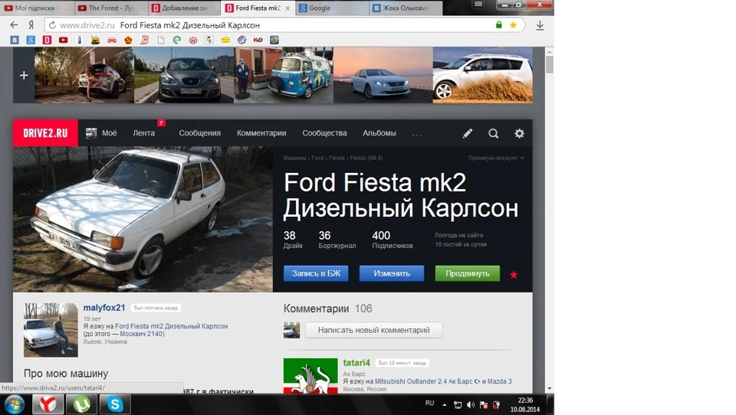
Task: Open Сообщества menu item
Action: tap(324, 133)
